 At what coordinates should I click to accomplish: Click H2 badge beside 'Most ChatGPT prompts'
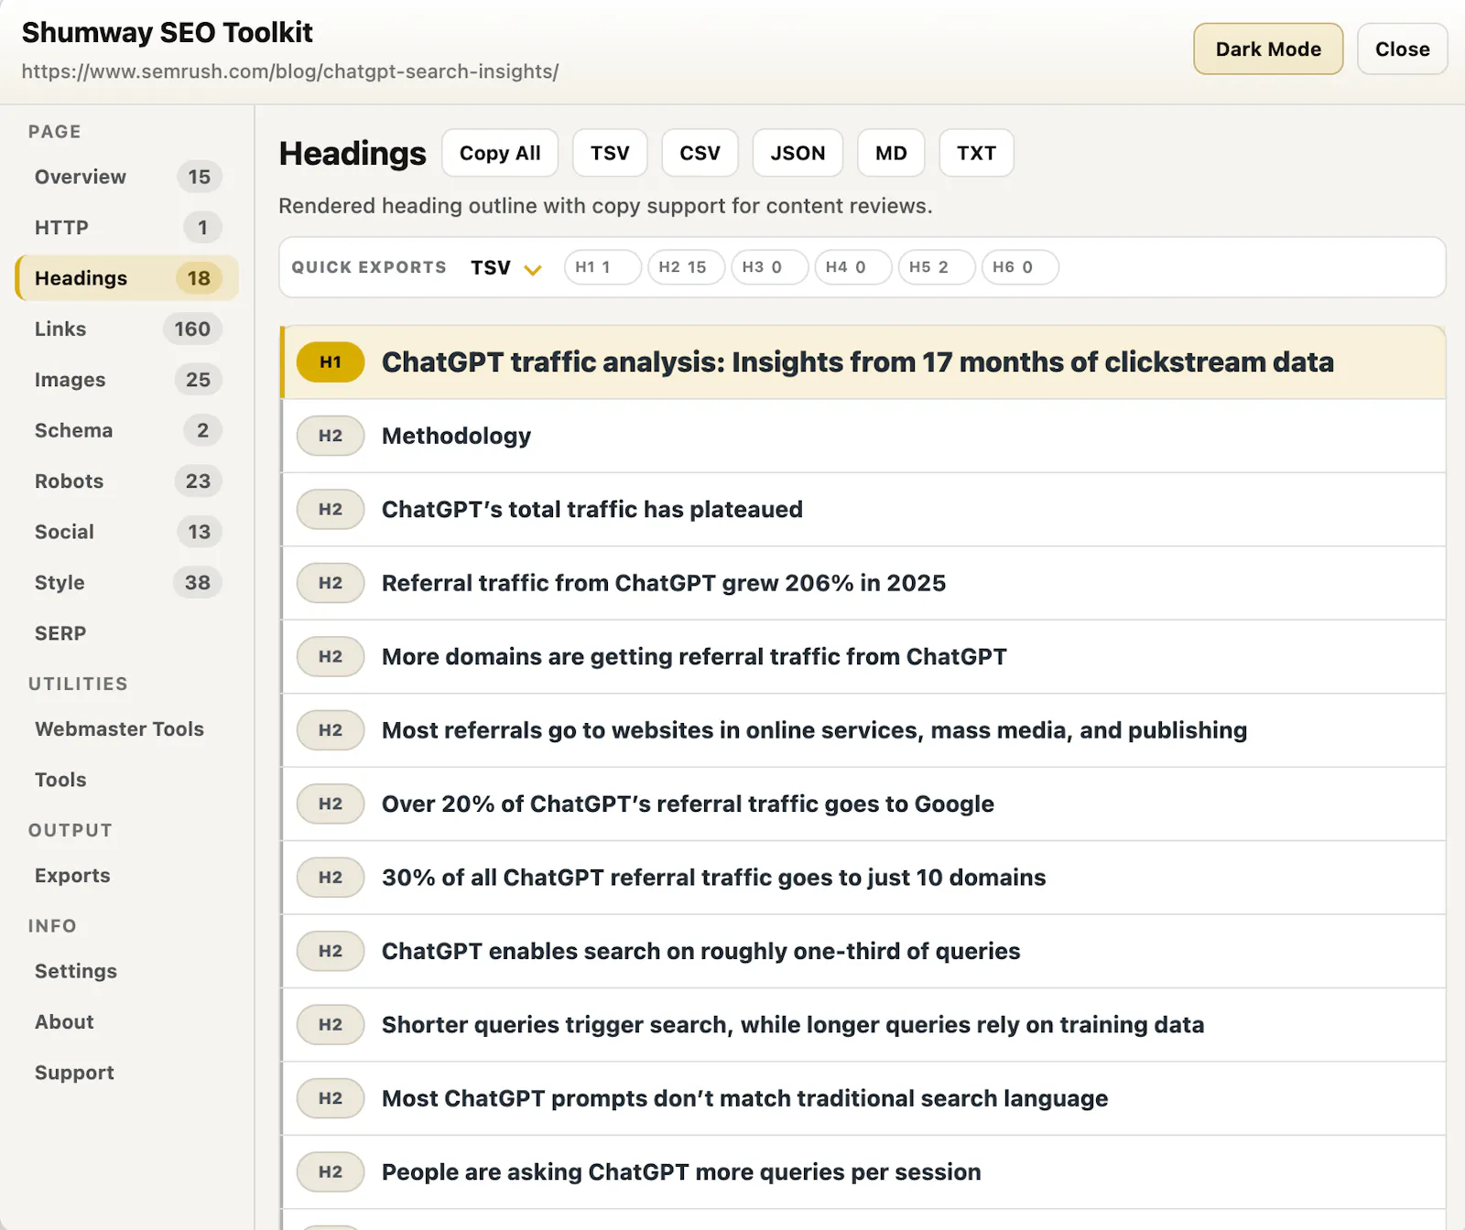tap(331, 1098)
